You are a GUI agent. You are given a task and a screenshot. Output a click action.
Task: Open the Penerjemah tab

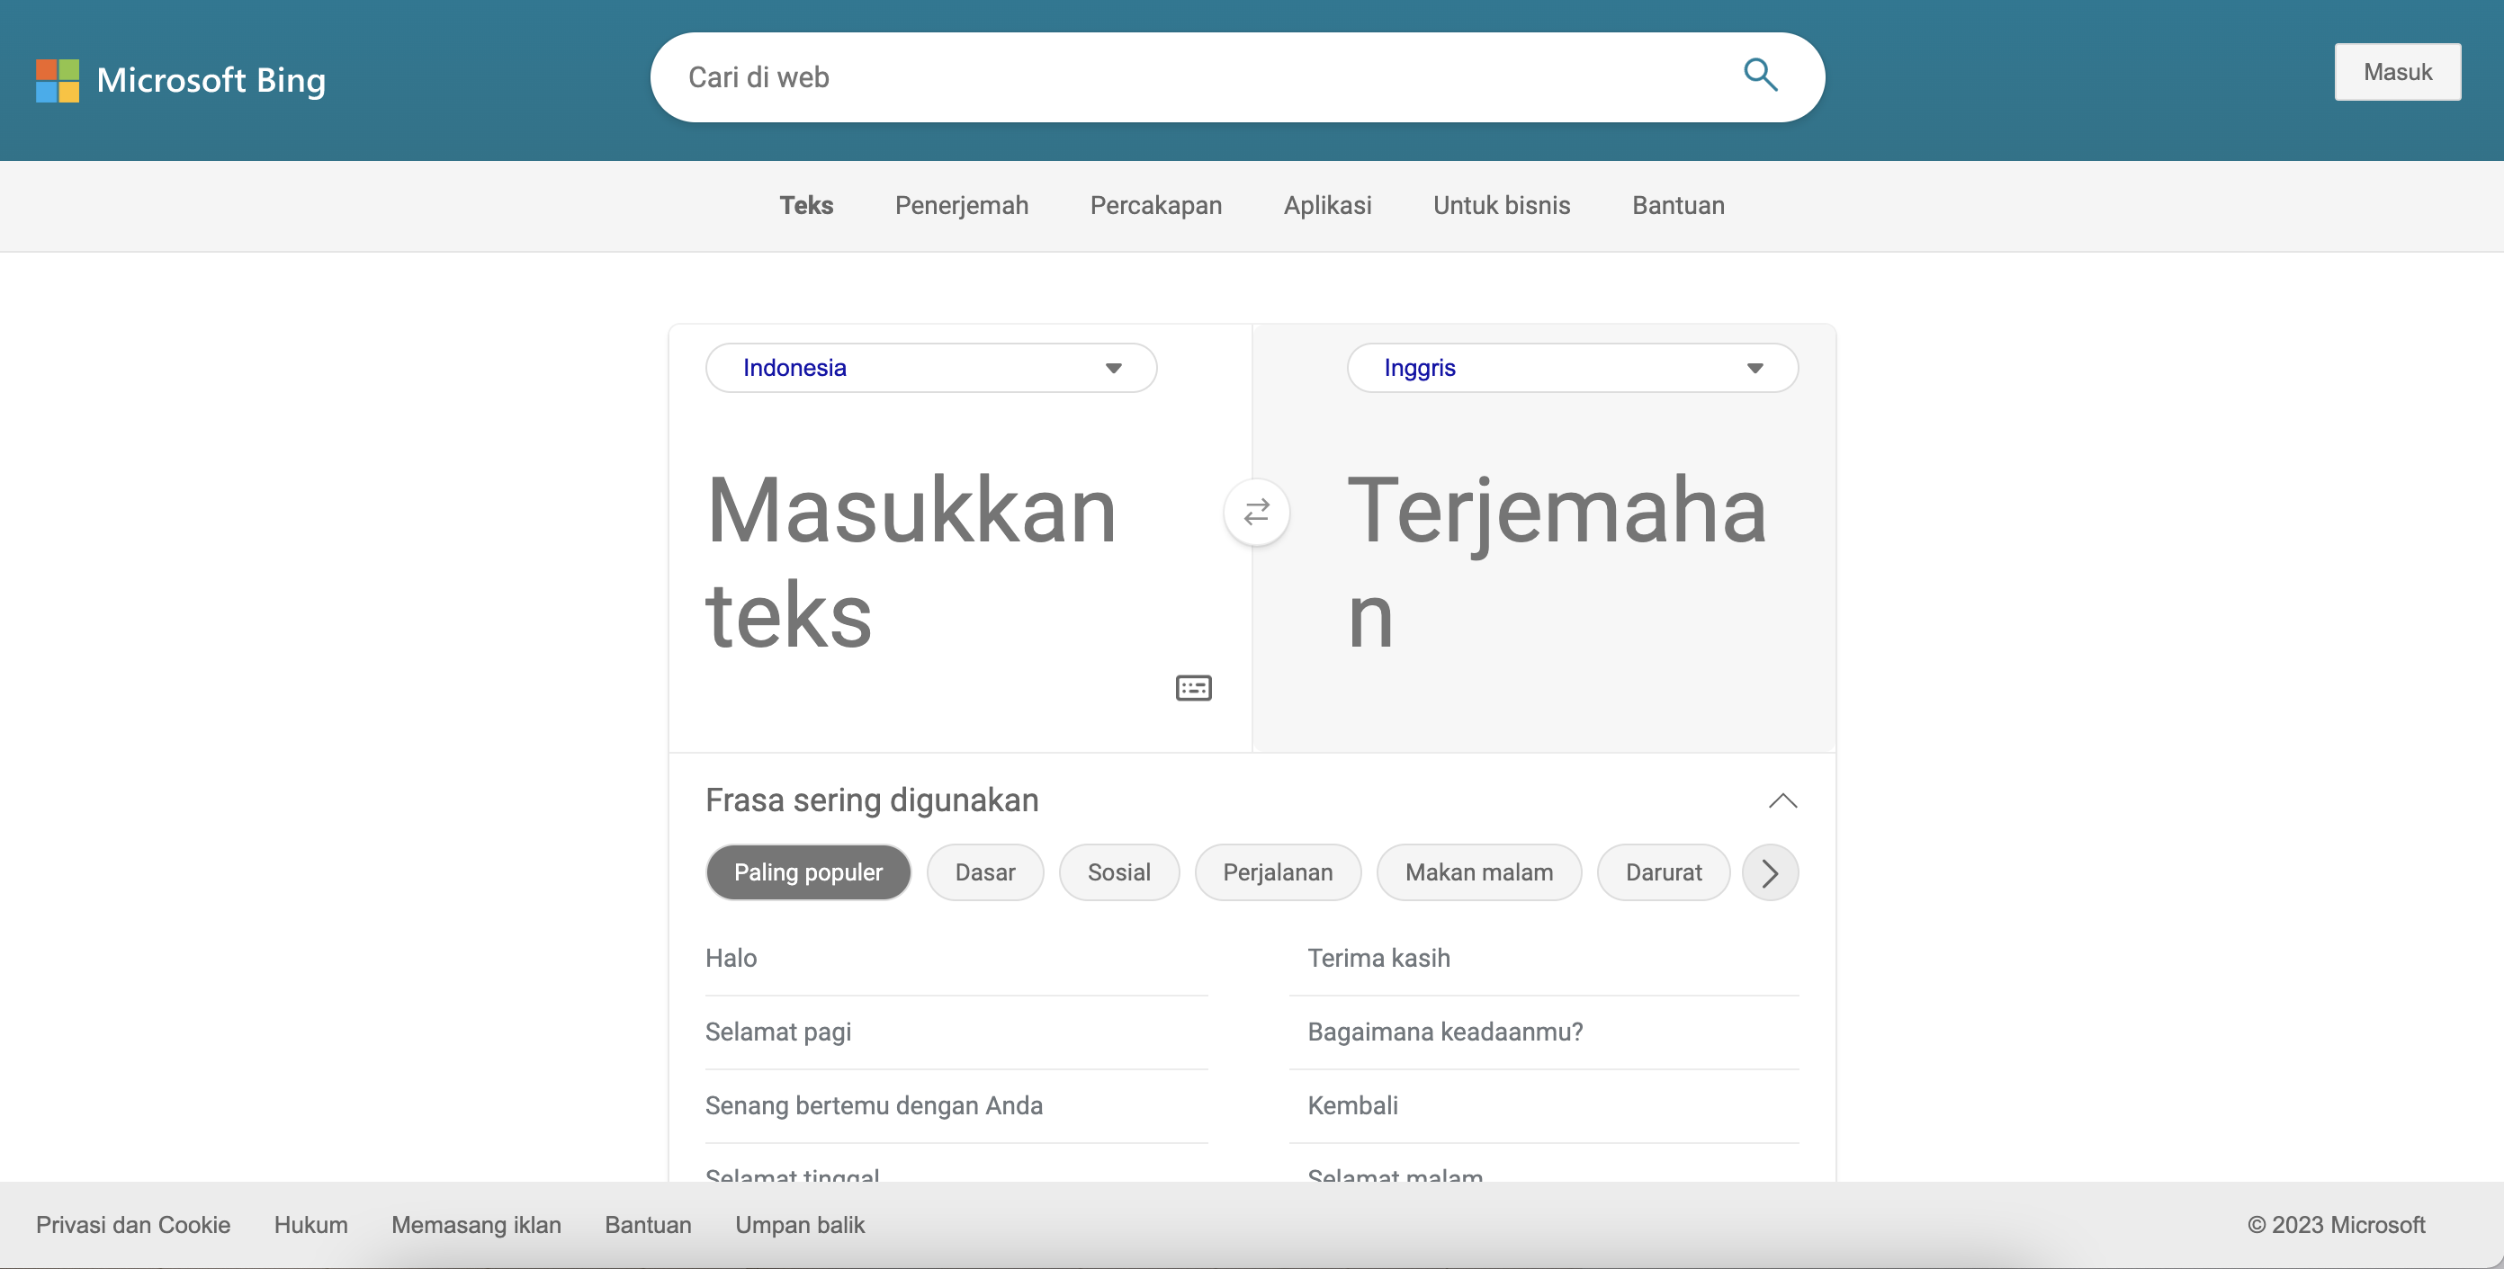pyautogui.click(x=960, y=206)
